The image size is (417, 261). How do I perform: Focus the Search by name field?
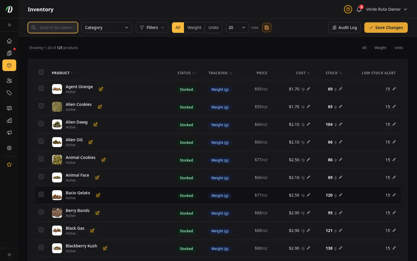point(53,28)
